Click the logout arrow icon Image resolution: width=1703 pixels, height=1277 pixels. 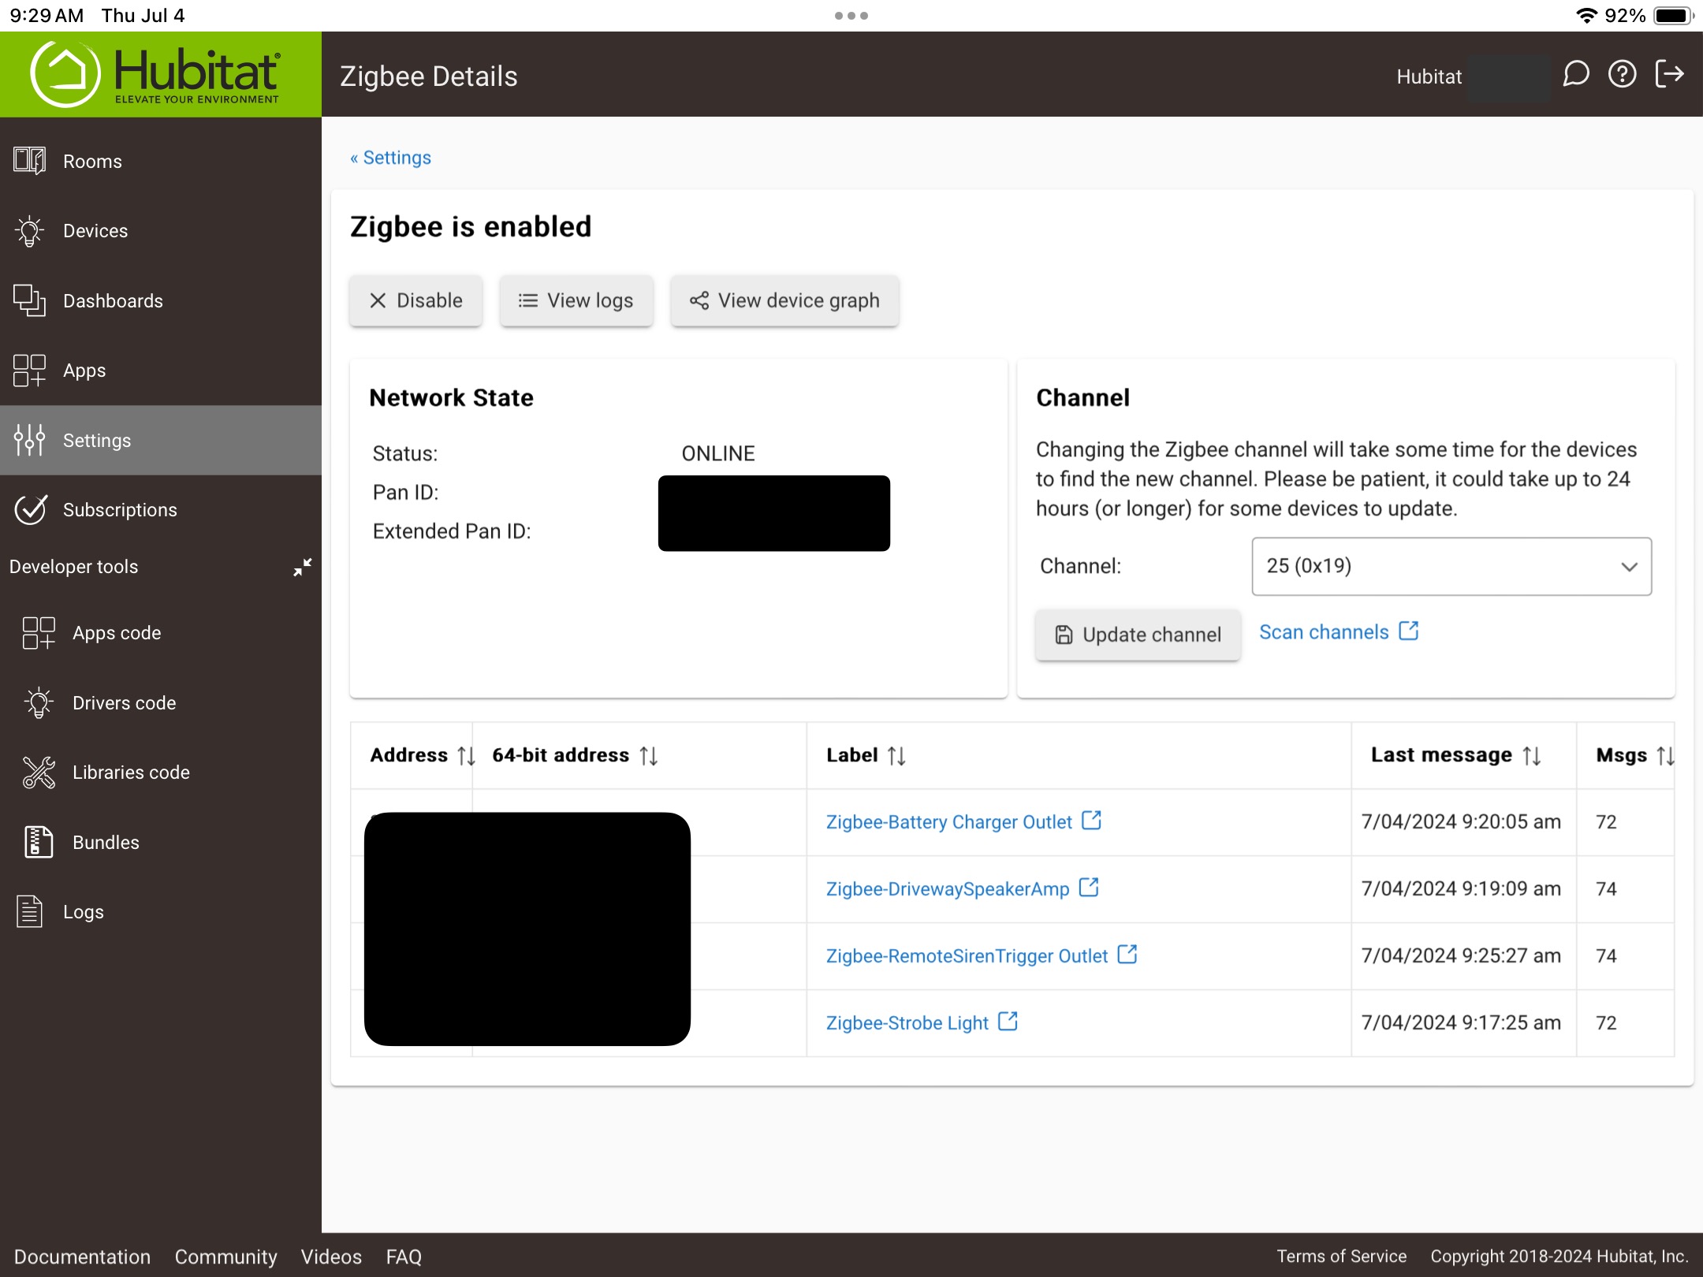[1669, 75]
